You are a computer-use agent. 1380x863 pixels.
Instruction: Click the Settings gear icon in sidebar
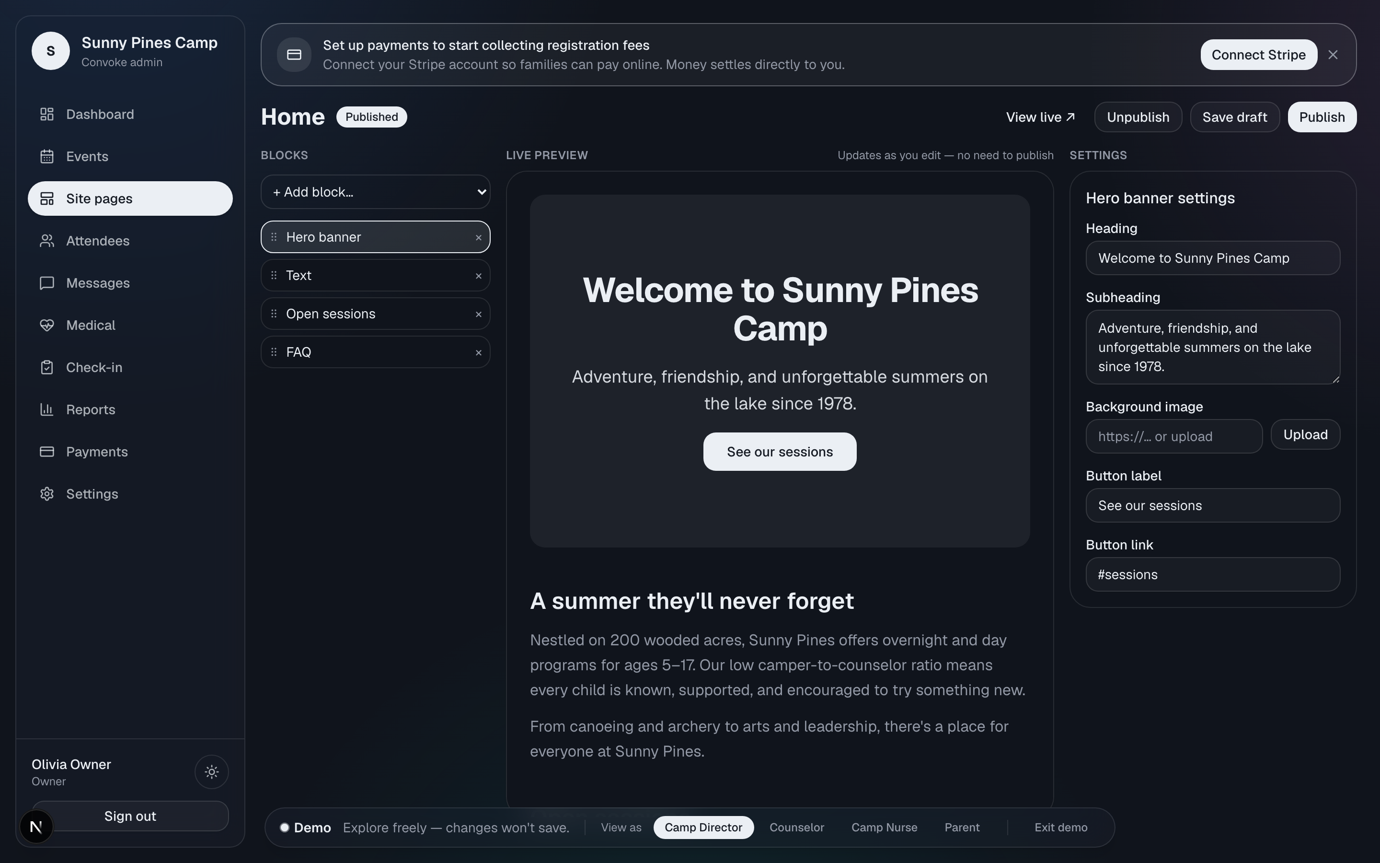(47, 494)
